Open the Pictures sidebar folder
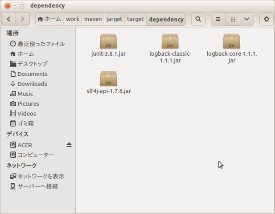 [x=28, y=103]
